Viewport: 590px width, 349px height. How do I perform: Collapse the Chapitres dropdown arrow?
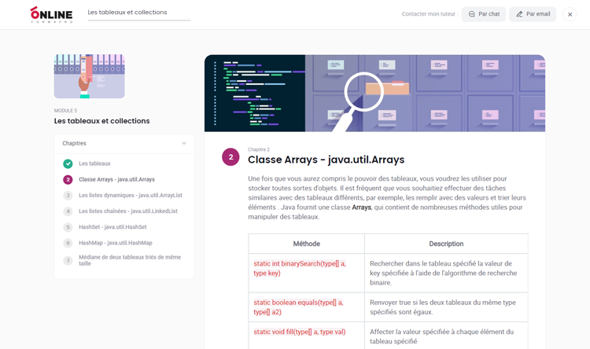click(184, 143)
